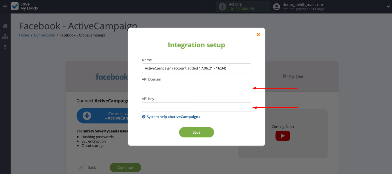Select the Preview tab
This screenshot has width=392, height=174.
coord(293,76)
